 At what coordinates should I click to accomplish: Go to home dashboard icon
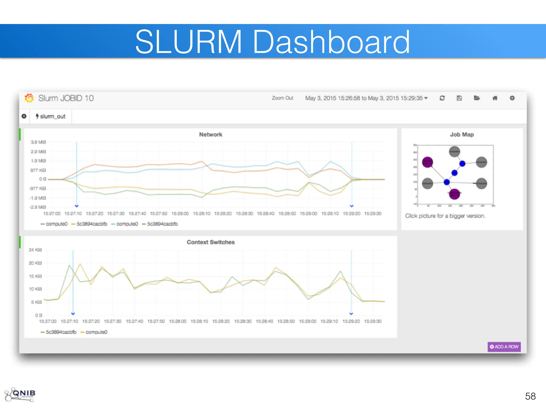click(x=495, y=98)
